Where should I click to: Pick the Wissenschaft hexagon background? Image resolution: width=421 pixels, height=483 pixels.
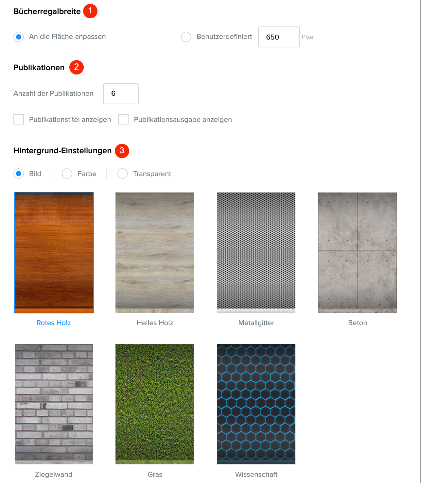coord(256,404)
